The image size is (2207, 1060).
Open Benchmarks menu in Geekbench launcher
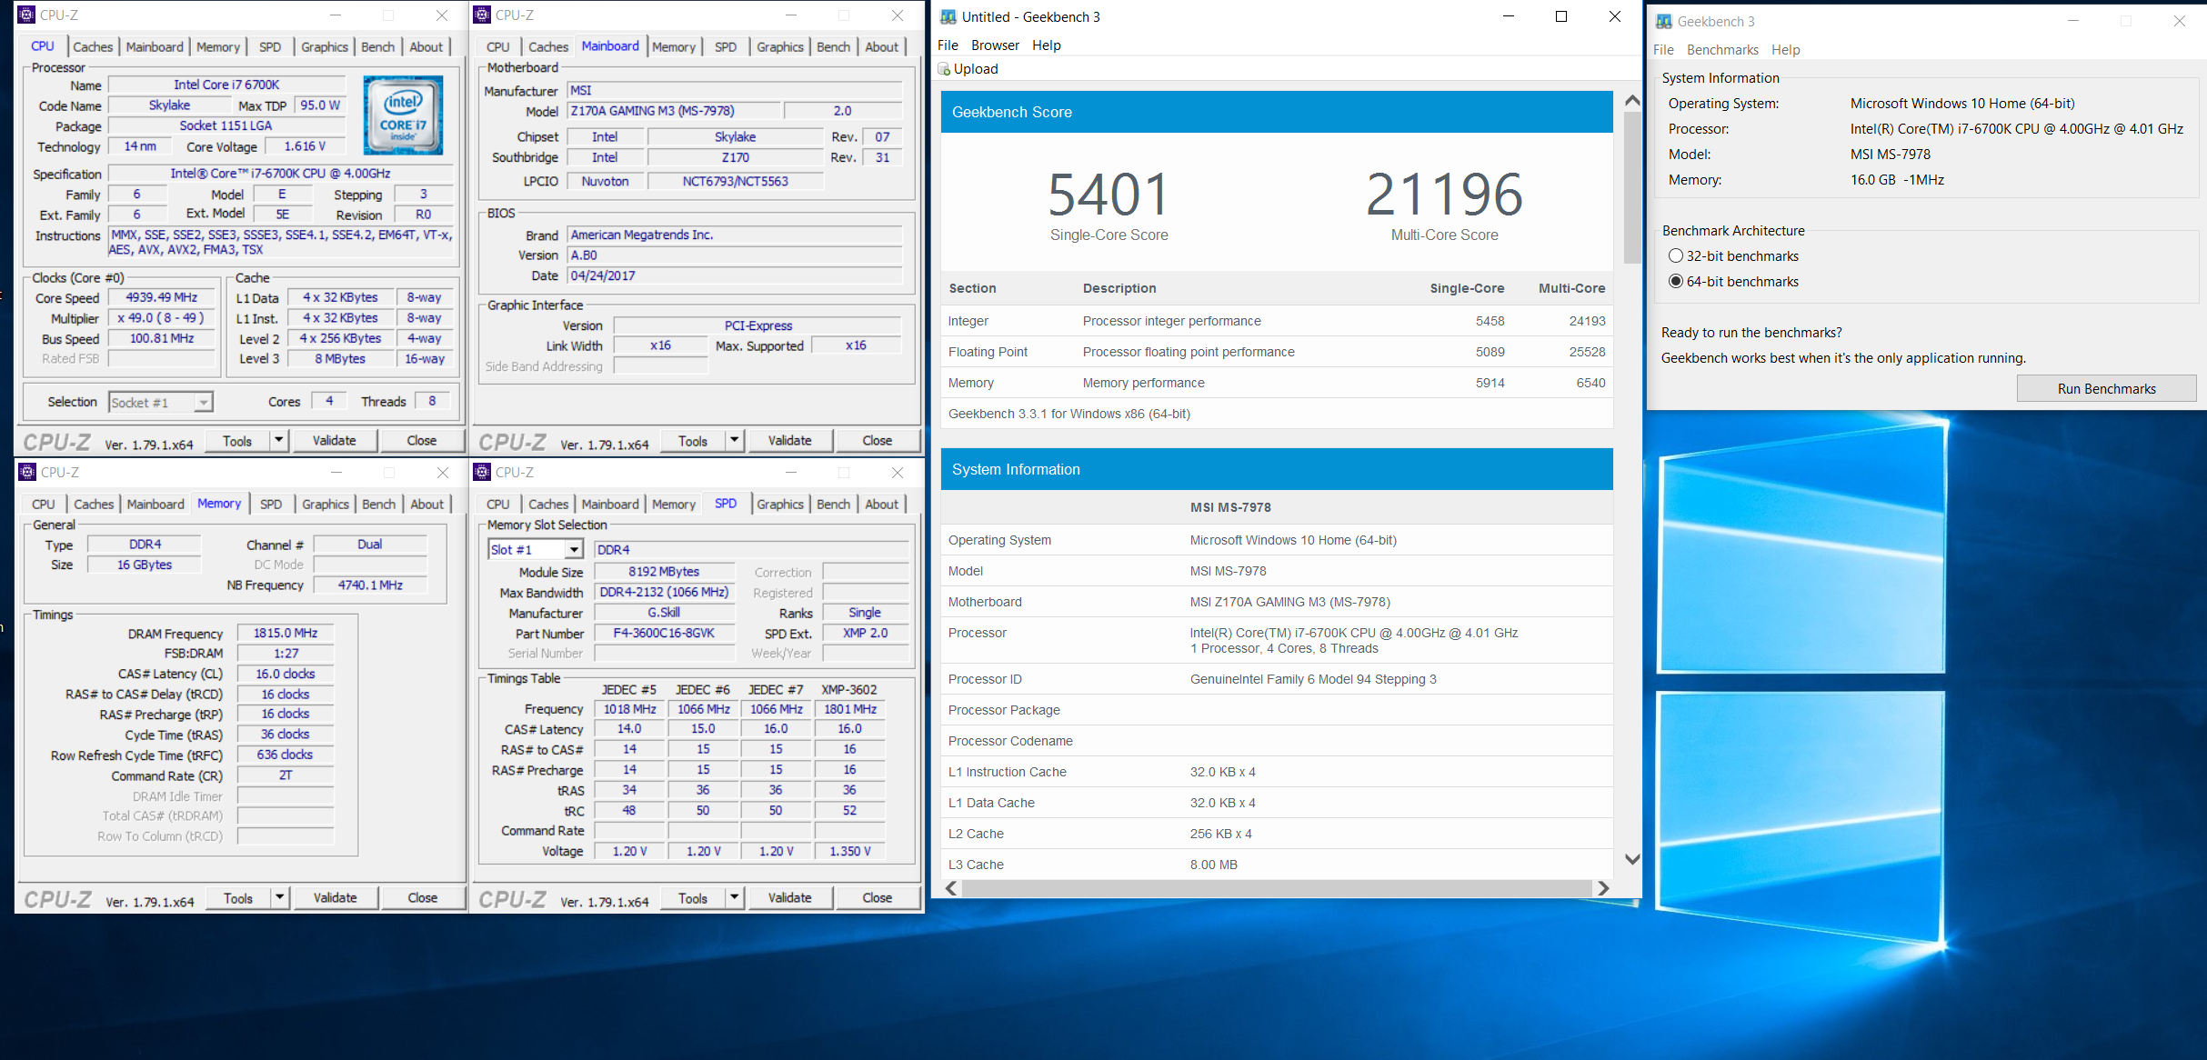tap(1721, 50)
